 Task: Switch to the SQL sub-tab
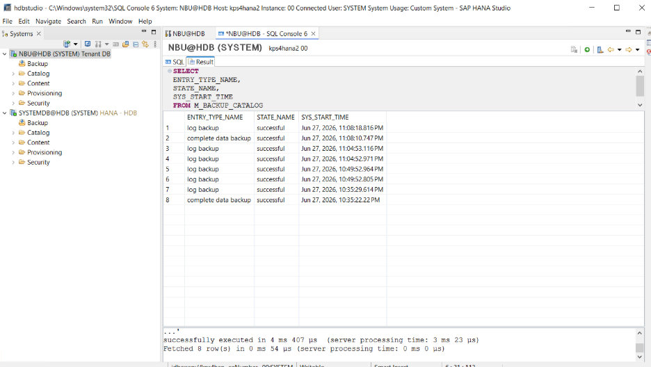(x=175, y=62)
